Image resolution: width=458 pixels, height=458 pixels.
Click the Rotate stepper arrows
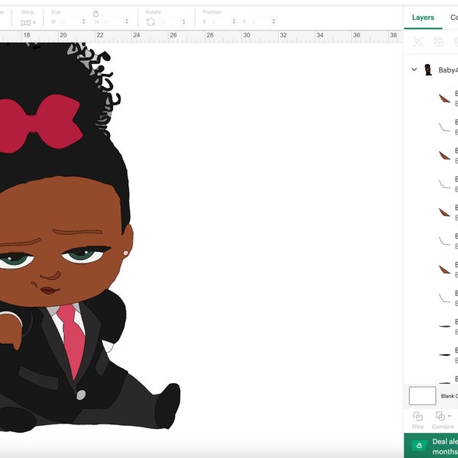click(x=184, y=22)
